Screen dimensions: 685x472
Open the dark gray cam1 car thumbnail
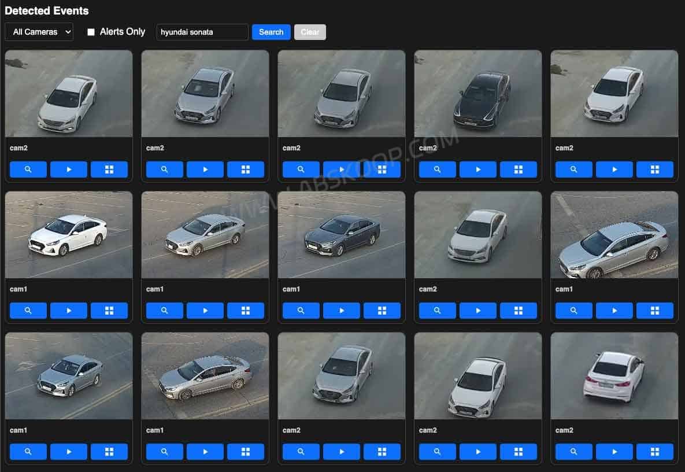[341, 235]
